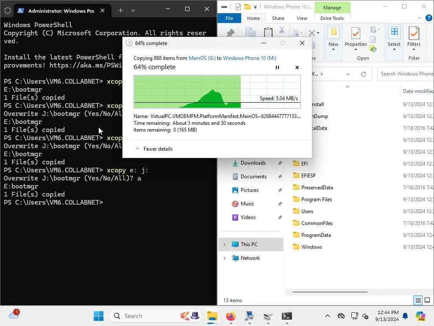The image size is (434, 326).
Task: Click the Paste clipboard icon in the ribbon
Action: (x=268, y=32)
